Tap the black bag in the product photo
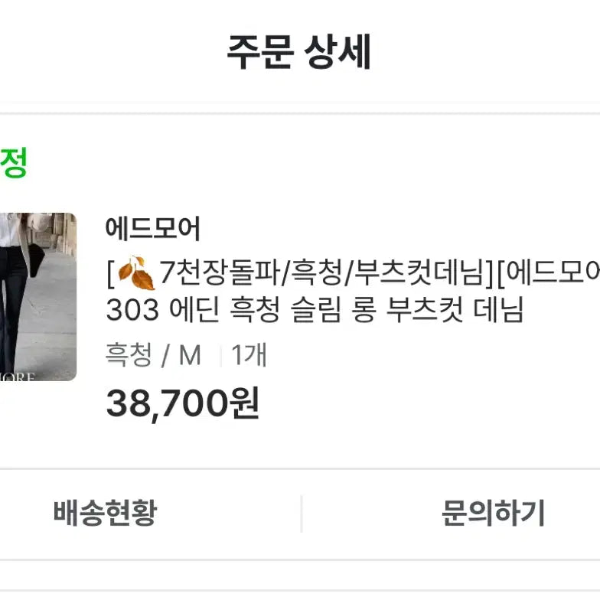This screenshot has height=600, width=600. (x=37, y=259)
